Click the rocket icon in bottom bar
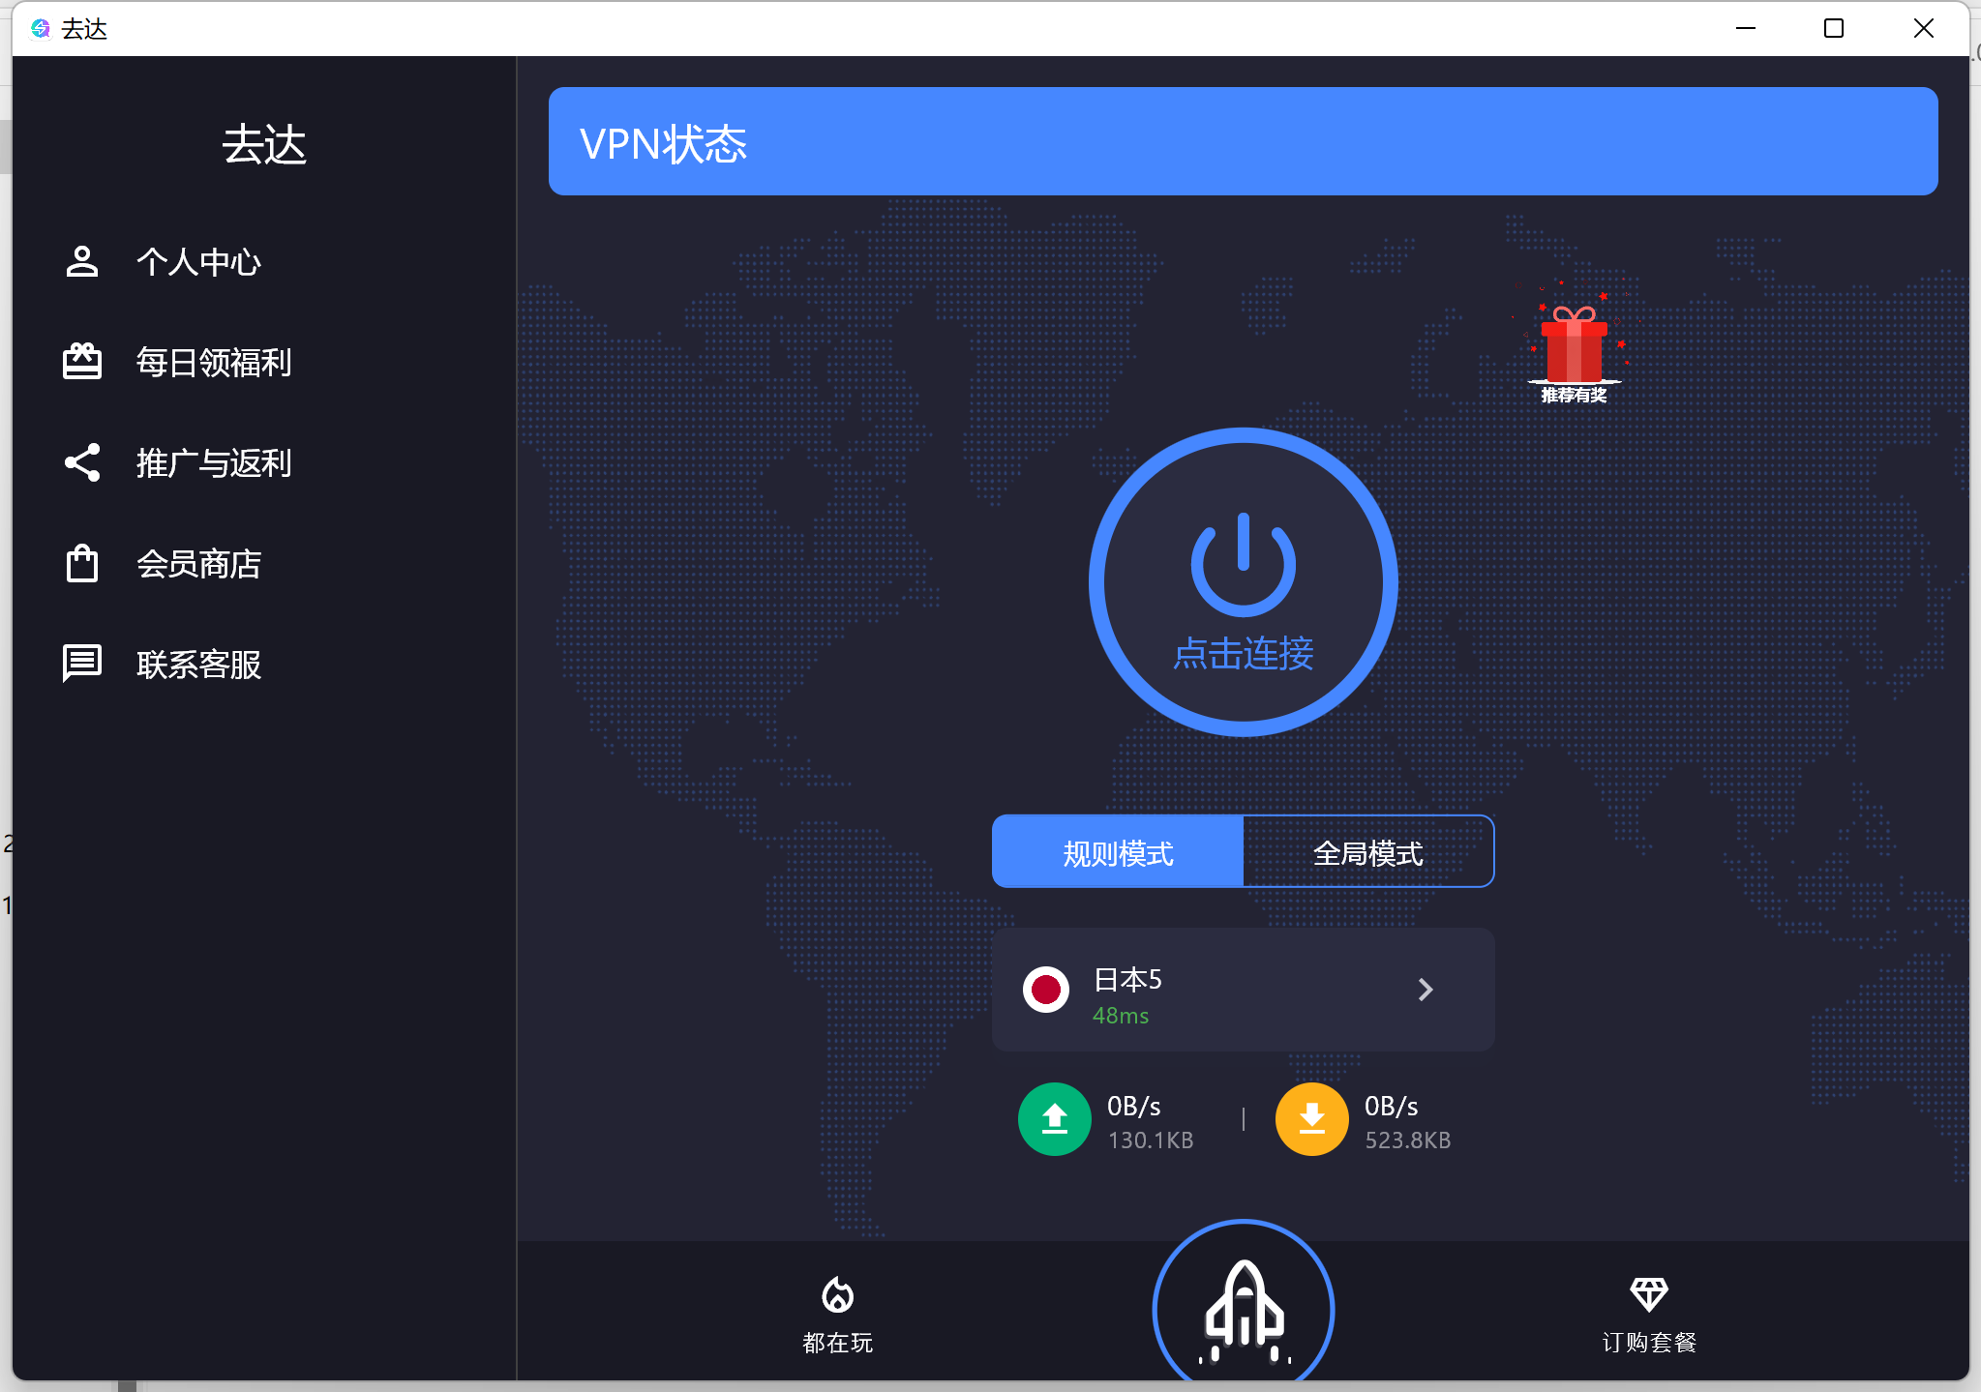The width and height of the screenshot is (1981, 1392). point(1244,1311)
